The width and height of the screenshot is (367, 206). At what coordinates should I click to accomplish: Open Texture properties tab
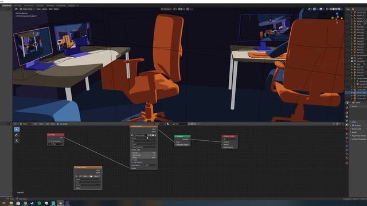coord(347,163)
